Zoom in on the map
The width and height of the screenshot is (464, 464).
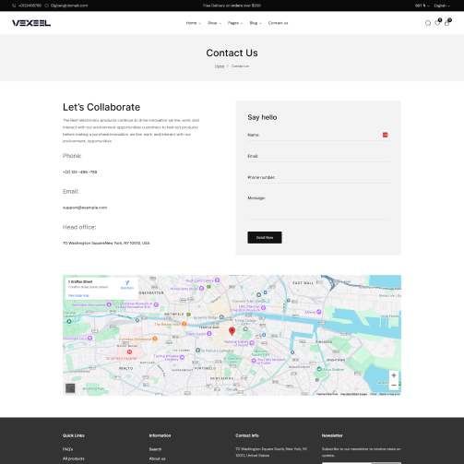(394, 375)
